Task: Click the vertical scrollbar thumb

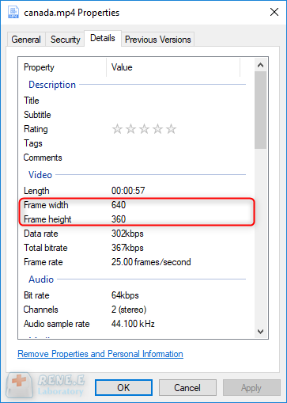Action: click(260, 110)
